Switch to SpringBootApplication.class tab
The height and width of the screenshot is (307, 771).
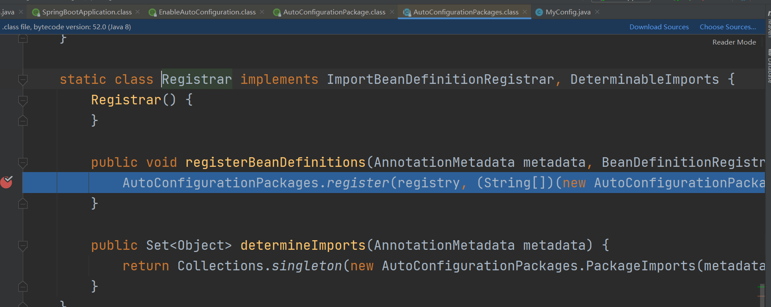87,12
